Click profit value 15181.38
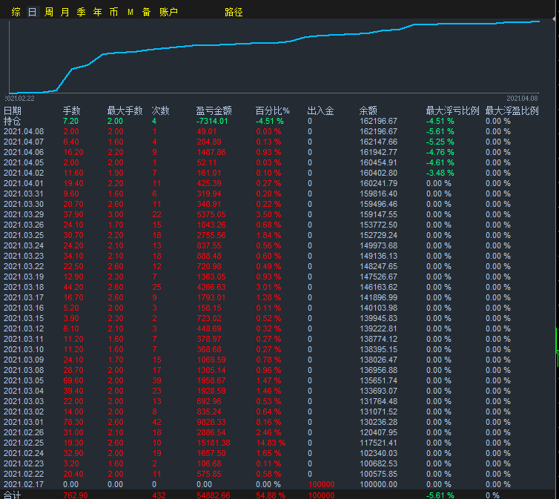 pos(214,443)
